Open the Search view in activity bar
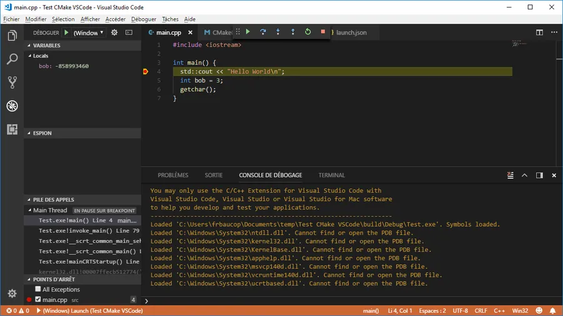 pos(13,59)
